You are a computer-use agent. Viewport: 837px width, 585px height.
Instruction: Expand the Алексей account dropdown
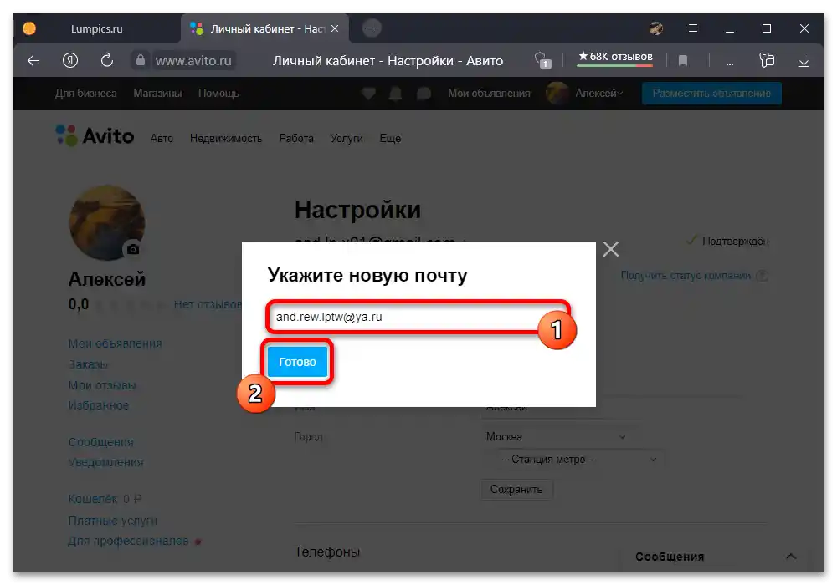[599, 94]
